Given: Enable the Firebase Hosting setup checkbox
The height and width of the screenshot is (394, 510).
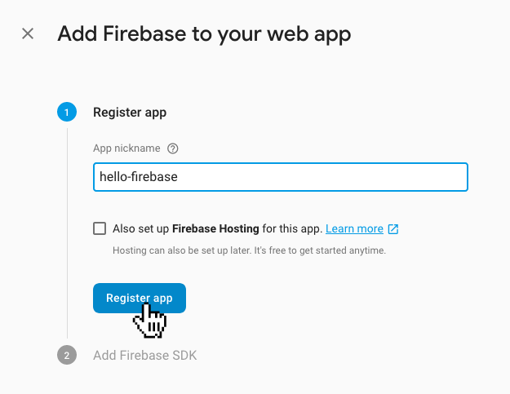Looking at the screenshot, I should click(100, 228).
